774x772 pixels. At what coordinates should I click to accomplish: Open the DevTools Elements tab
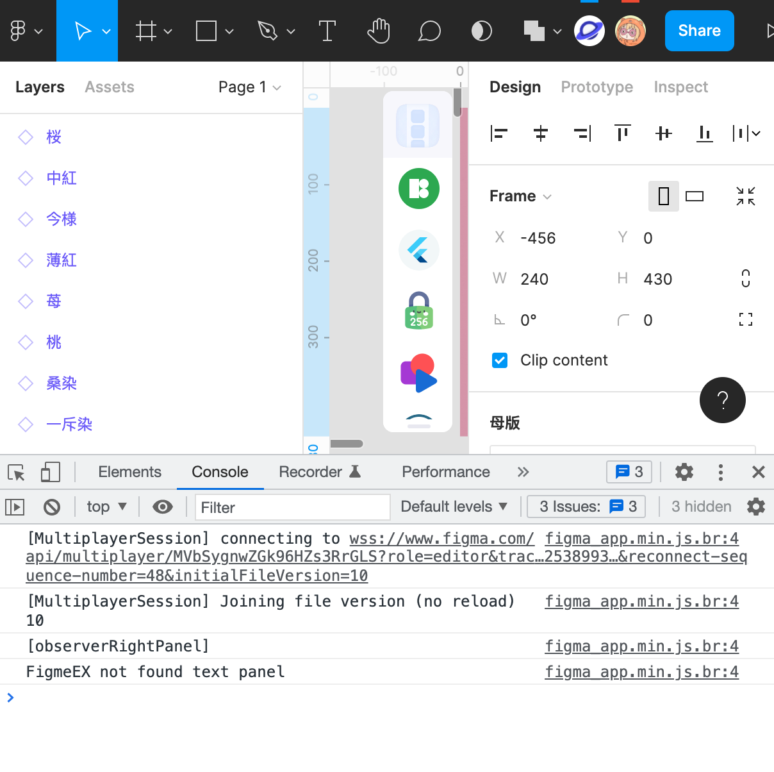(130, 472)
